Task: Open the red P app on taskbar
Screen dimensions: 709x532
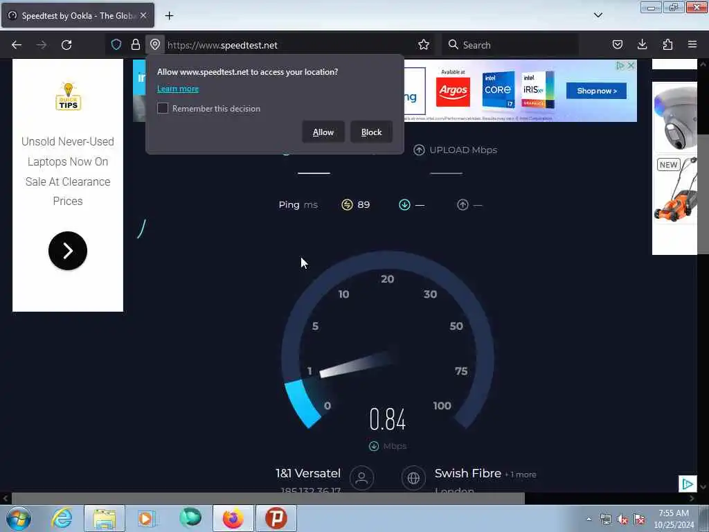Action: [276, 518]
